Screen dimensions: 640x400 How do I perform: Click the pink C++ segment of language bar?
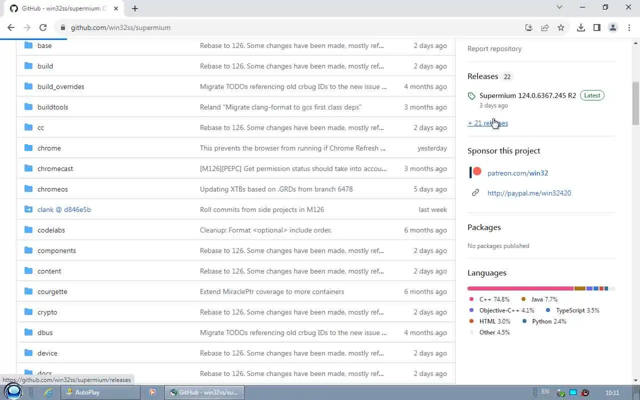tap(520, 288)
